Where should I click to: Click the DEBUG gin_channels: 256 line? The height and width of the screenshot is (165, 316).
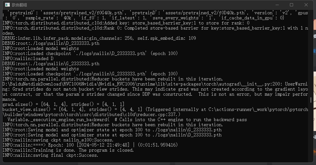click(x=99, y=38)
